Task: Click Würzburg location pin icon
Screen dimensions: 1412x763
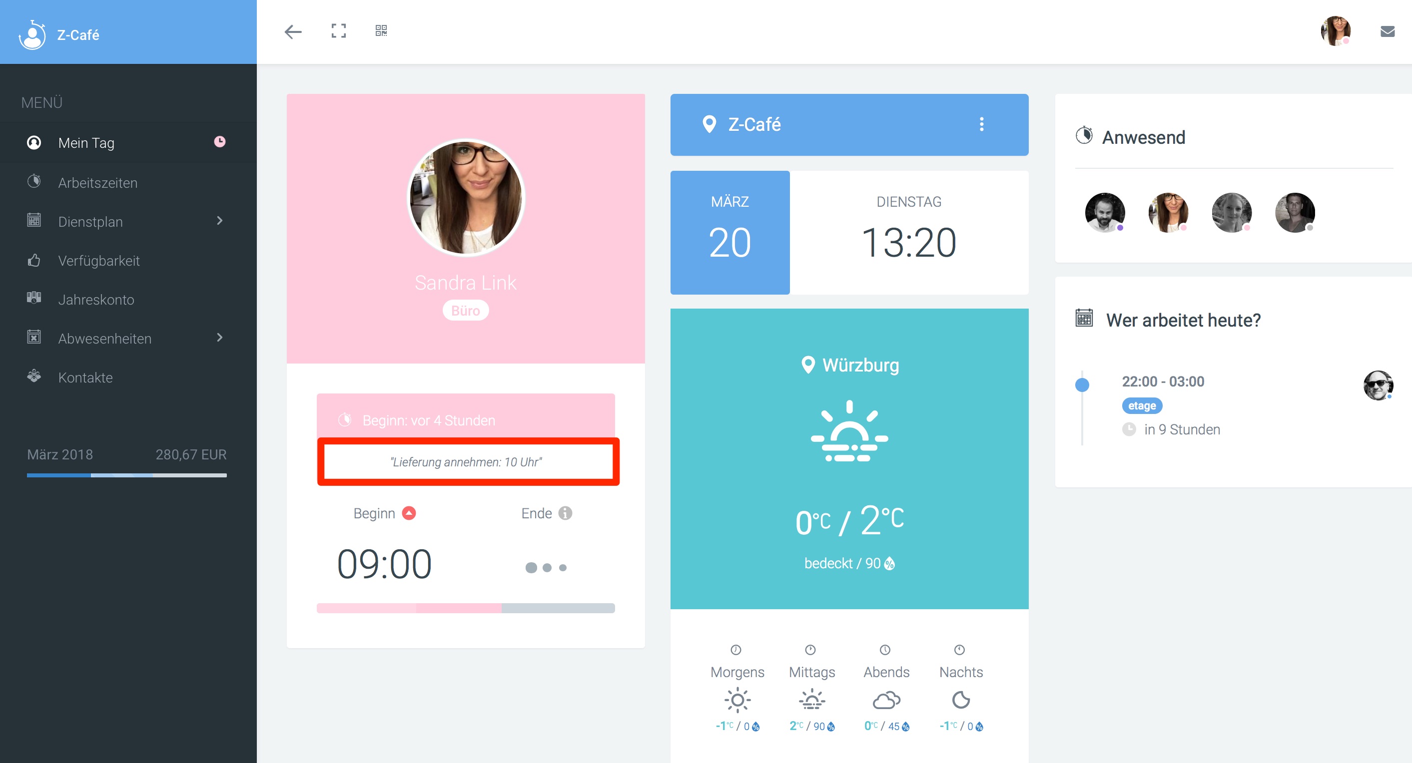Action: pyautogui.click(x=808, y=365)
